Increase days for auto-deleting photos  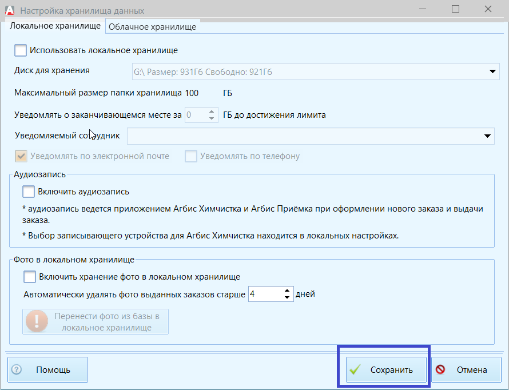point(287,290)
